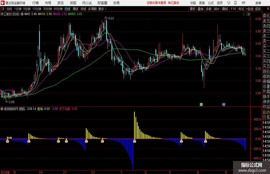
Task: Open the 财富圈 menu
Action: pyautogui.click(x=102, y=3)
